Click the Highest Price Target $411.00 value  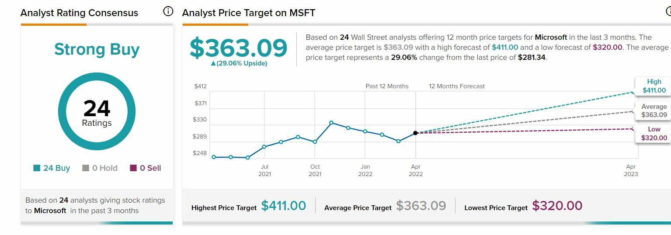[283, 206]
